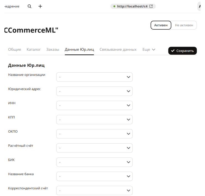Image resolution: width=205 pixels, height=196 pixels.
Task: Open the Расчётный счёт dropdown
Action: click(94, 148)
